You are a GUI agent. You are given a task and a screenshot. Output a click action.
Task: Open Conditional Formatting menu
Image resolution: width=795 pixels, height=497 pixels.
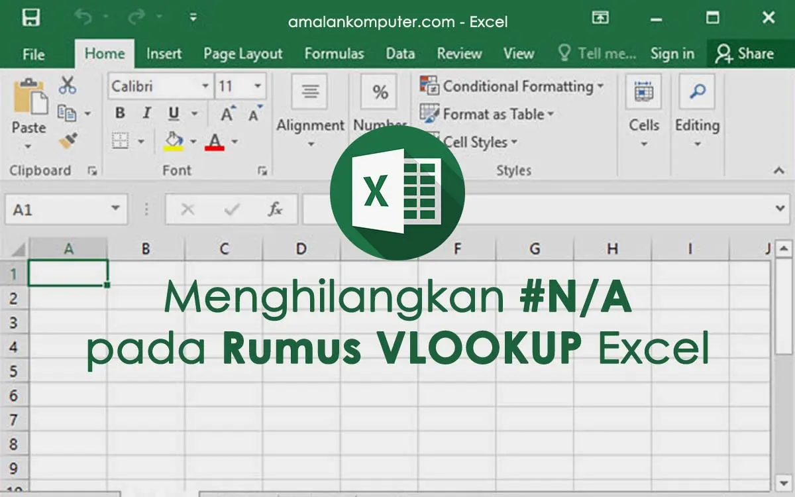click(x=512, y=86)
